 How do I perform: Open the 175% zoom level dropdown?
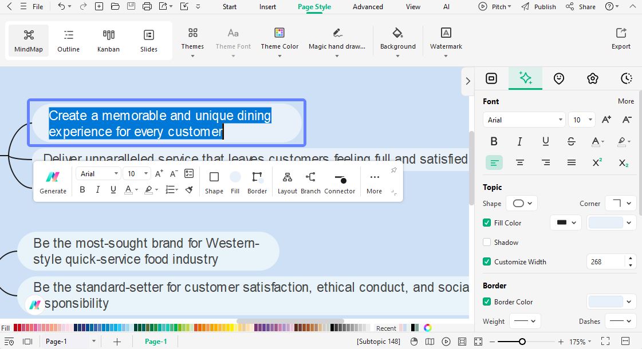580,342
